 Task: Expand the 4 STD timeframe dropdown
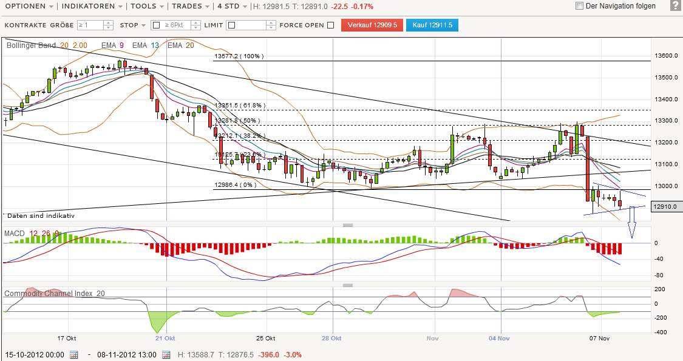[232, 6]
